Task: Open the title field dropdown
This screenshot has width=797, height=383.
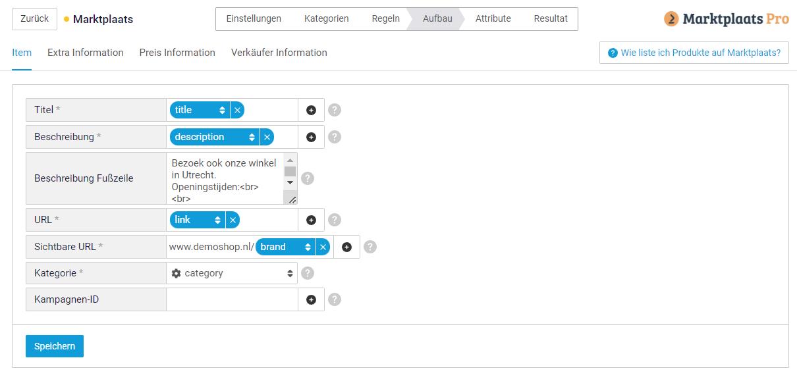Action: pyautogui.click(x=200, y=110)
